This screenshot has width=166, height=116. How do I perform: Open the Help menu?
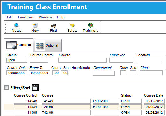click(61, 17)
